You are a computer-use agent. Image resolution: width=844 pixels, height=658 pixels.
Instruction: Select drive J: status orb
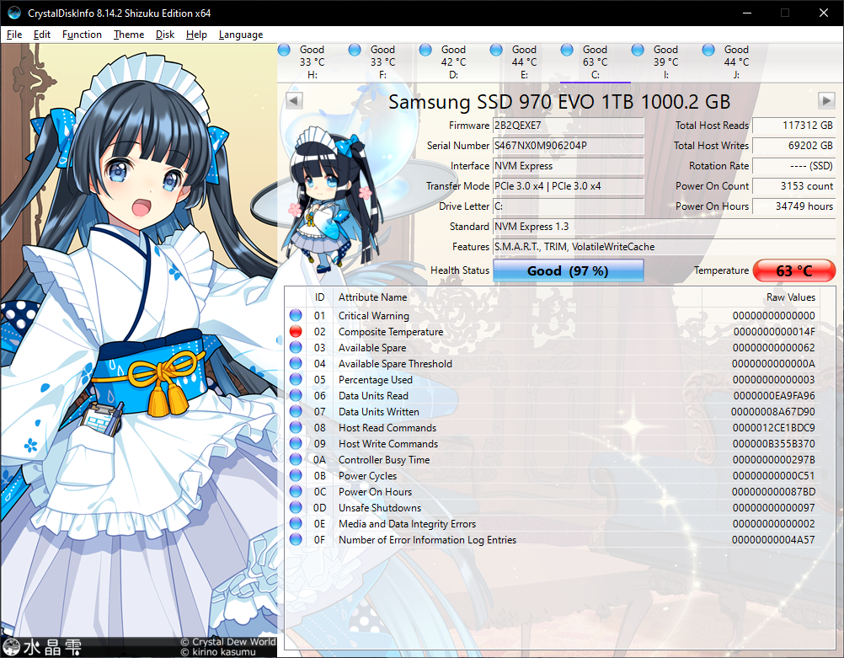[x=708, y=50]
